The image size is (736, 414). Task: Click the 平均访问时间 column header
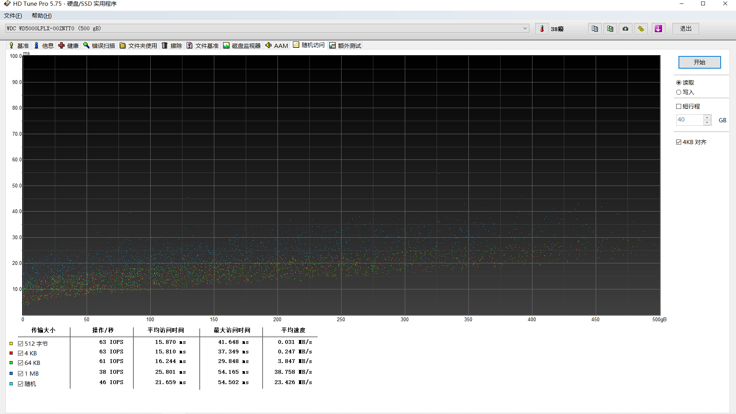pos(166,330)
